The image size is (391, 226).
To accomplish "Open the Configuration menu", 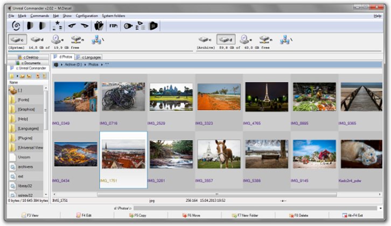I will (x=87, y=16).
